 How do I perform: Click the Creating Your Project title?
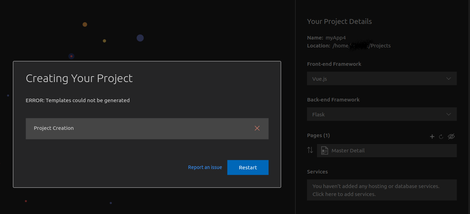(79, 78)
